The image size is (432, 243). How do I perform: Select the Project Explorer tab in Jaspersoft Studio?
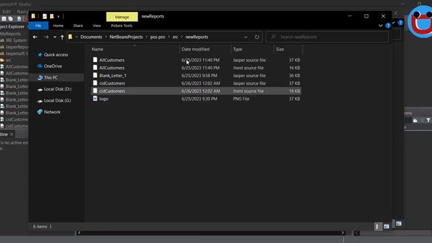tap(12, 27)
